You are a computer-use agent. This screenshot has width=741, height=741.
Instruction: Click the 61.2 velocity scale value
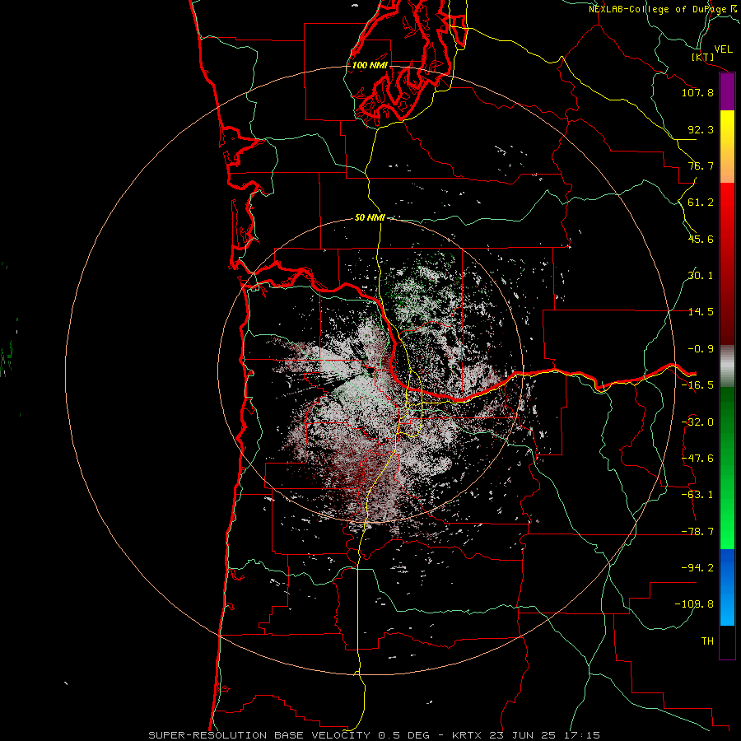pos(701,203)
